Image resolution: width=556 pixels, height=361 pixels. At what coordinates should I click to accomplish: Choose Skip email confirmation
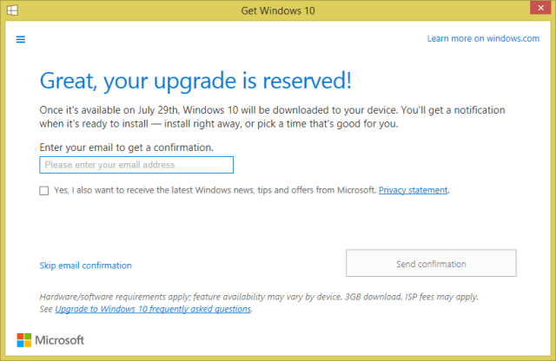click(86, 266)
